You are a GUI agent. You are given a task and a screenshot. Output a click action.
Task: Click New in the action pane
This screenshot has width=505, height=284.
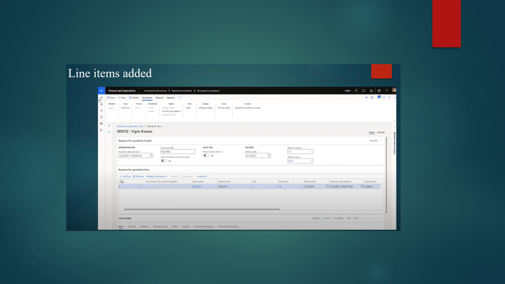[122, 98]
